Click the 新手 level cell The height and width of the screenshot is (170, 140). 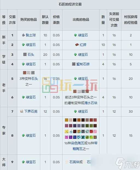click(x=4, y=40)
